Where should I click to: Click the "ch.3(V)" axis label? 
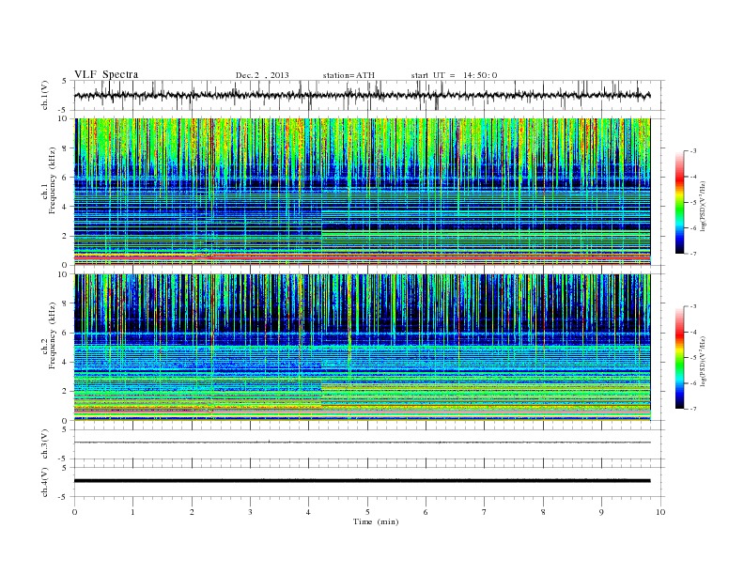click(x=45, y=443)
